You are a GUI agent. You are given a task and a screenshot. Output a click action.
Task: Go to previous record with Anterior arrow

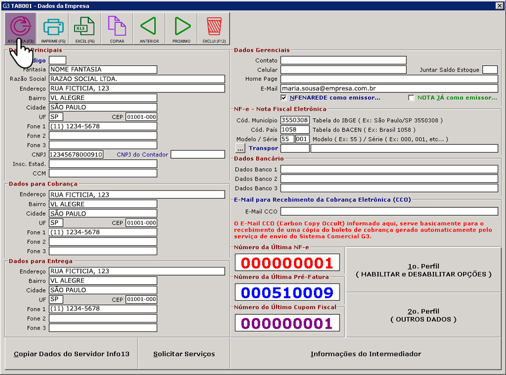pos(149,28)
